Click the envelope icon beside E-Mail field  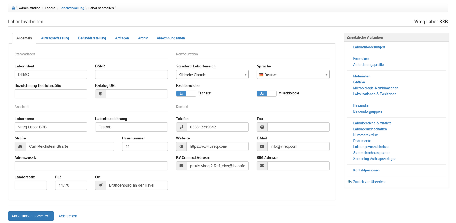point(262,146)
